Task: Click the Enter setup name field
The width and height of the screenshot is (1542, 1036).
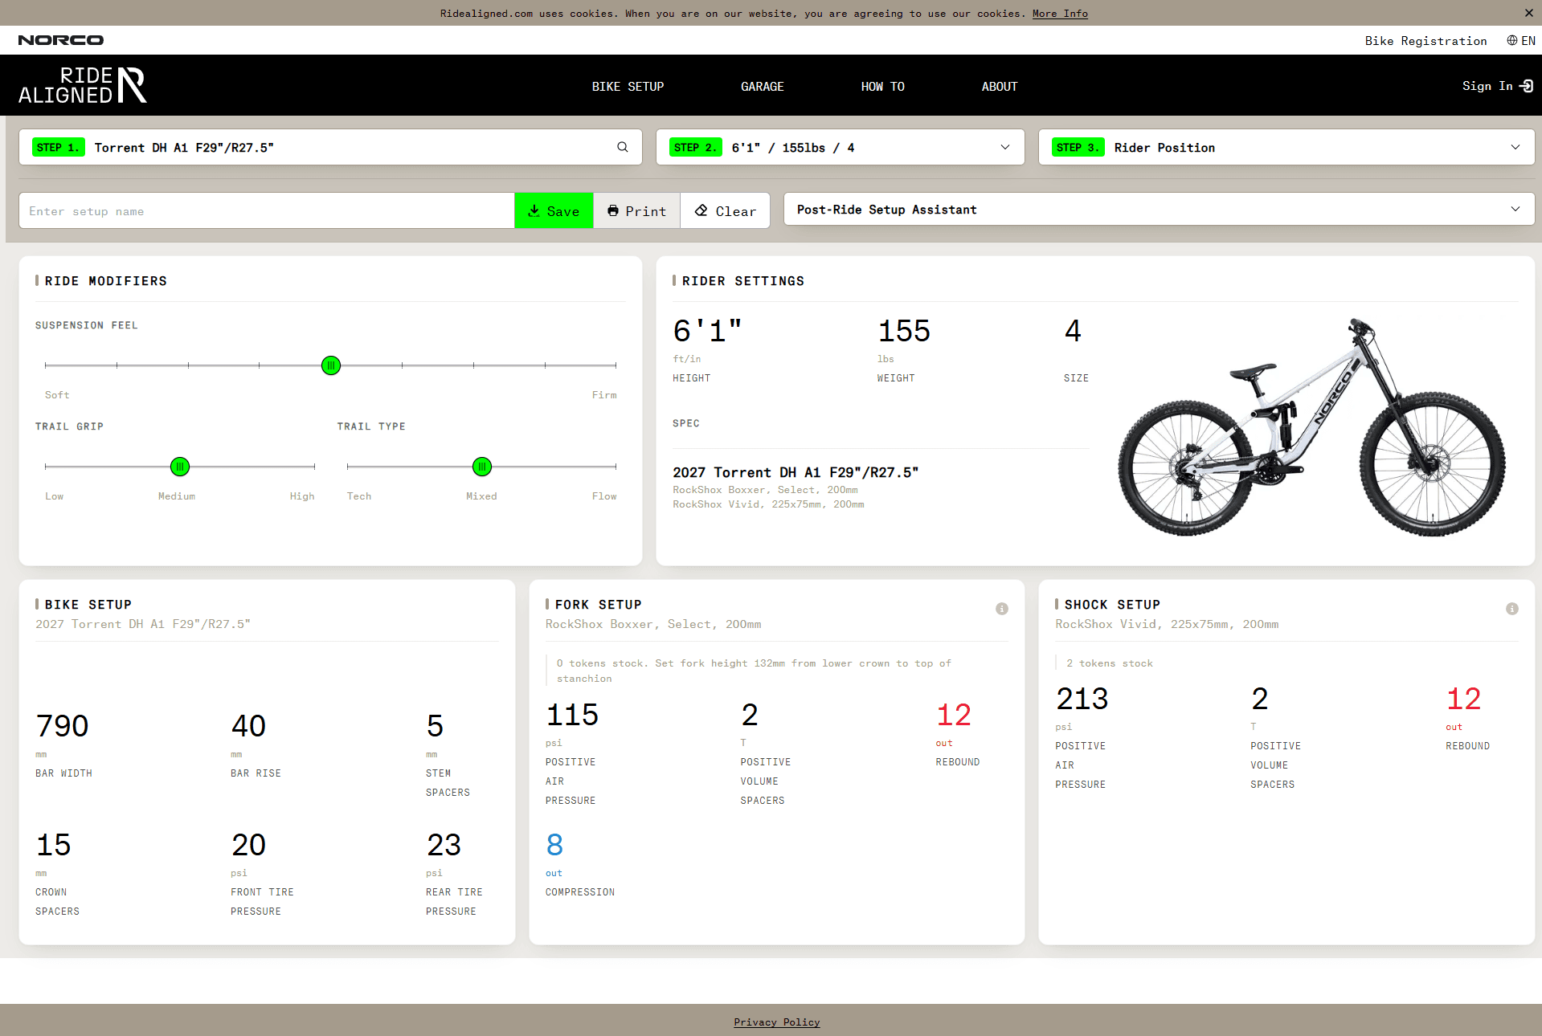Action: [x=267, y=211]
